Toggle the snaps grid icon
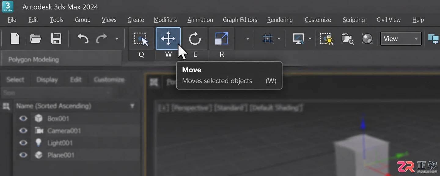Image resolution: width=440 pixels, height=176 pixels. [268, 39]
